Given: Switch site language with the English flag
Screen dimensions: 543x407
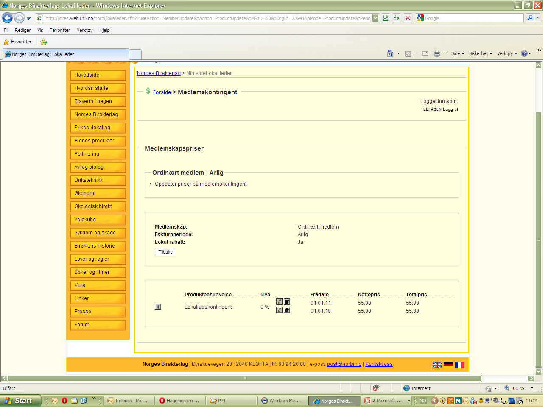Looking at the screenshot, I should (437, 365).
